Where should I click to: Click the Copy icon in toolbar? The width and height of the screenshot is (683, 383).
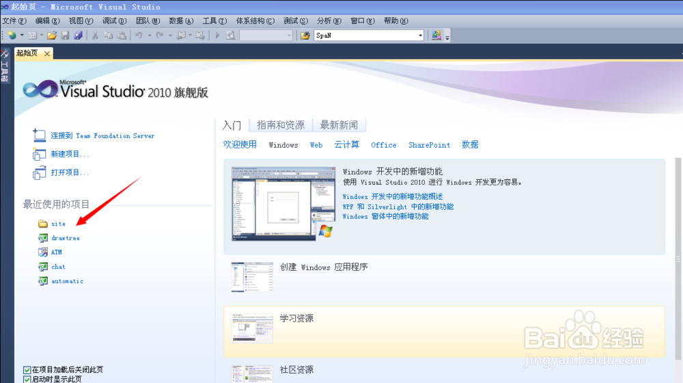point(109,36)
